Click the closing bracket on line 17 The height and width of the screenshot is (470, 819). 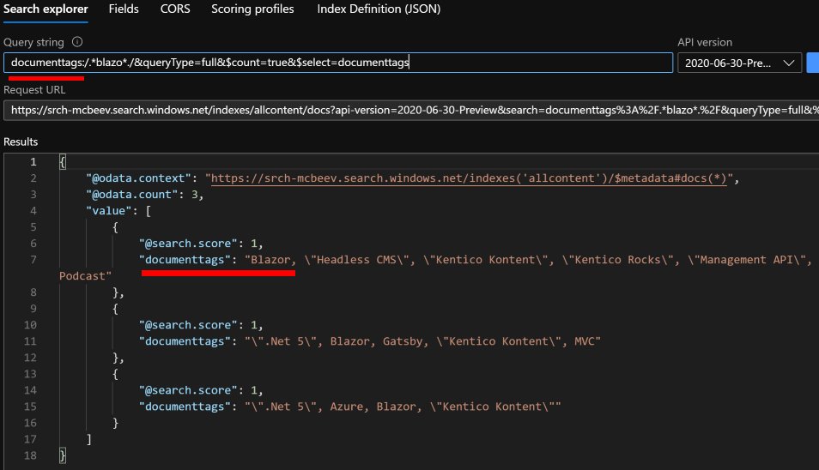click(88, 439)
